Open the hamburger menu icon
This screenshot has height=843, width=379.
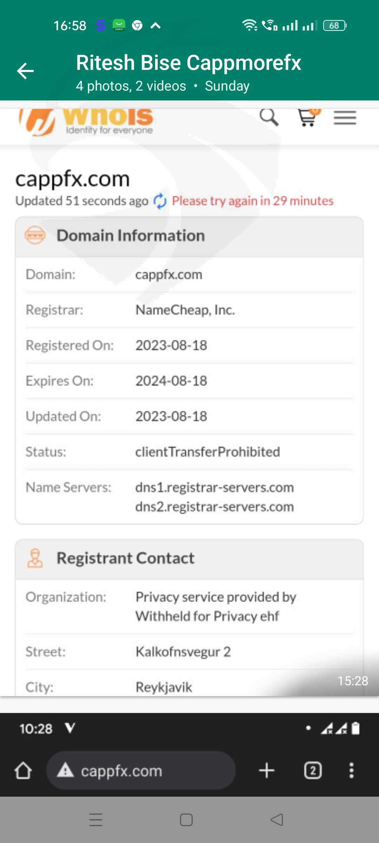point(345,118)
